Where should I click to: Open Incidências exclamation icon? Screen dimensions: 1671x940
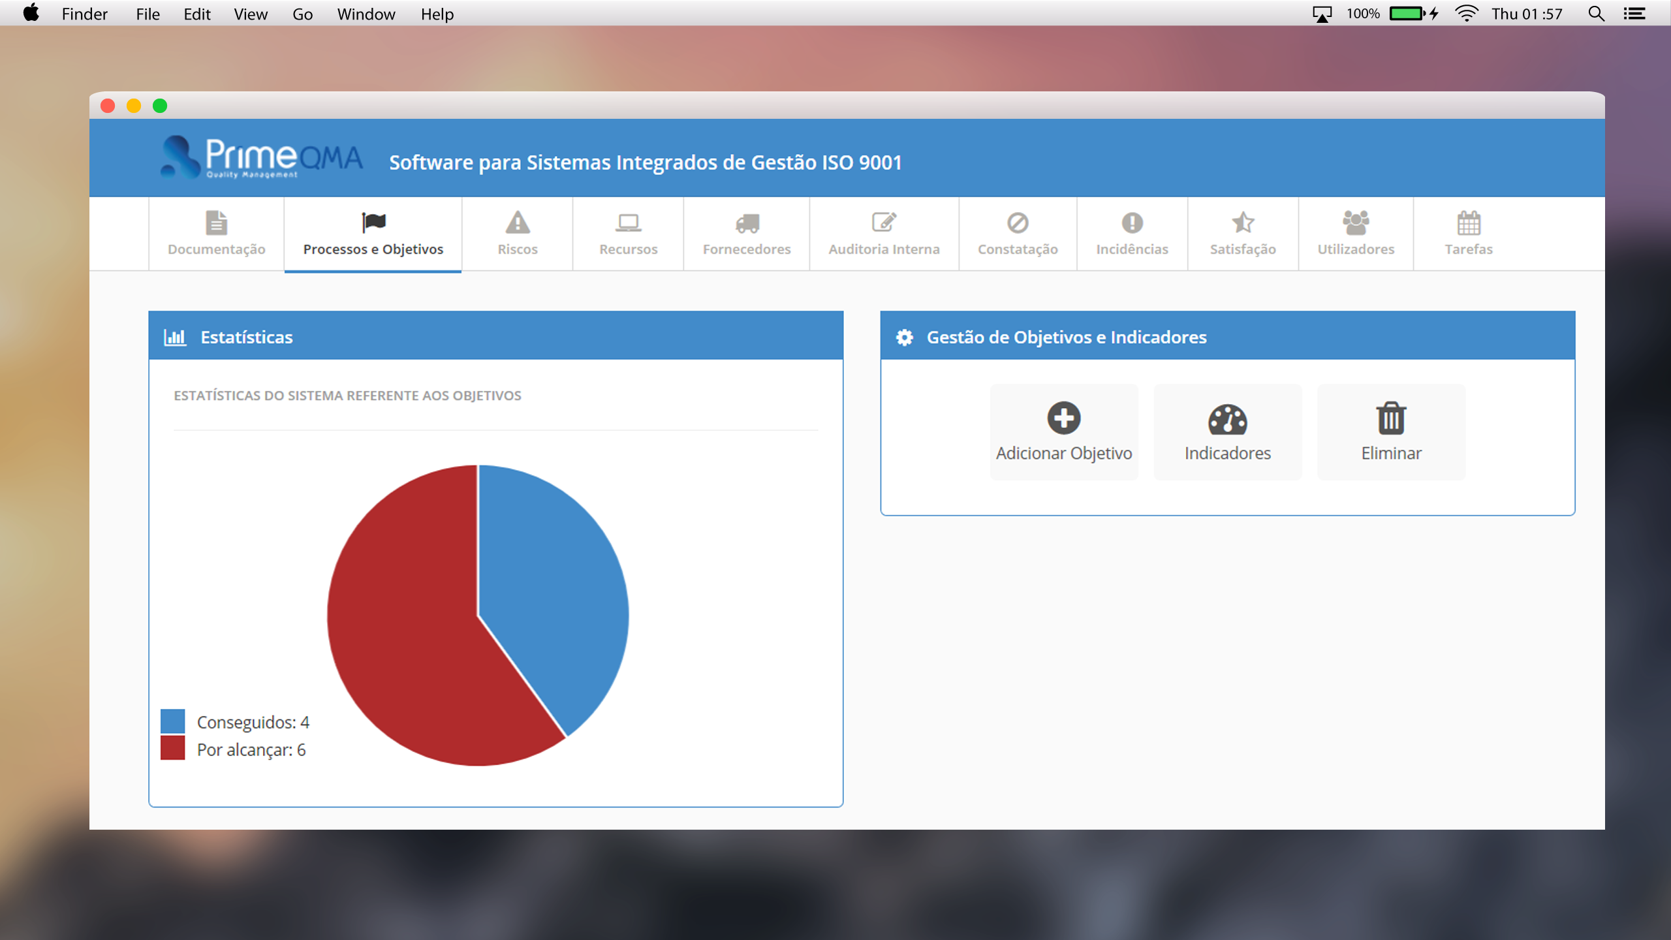point(1132,223)
